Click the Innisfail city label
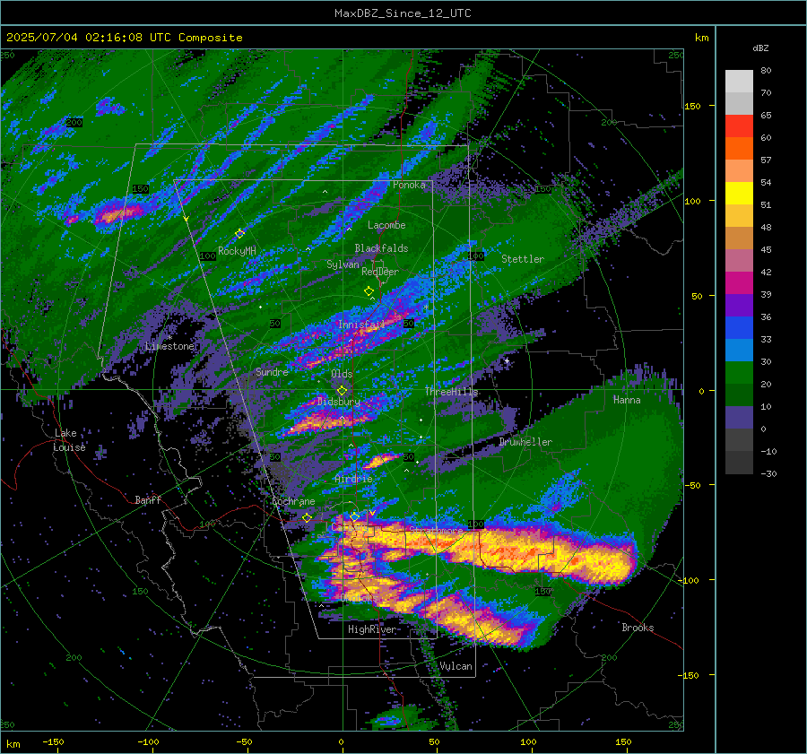The image size is (807, 754). coord(361,325)
